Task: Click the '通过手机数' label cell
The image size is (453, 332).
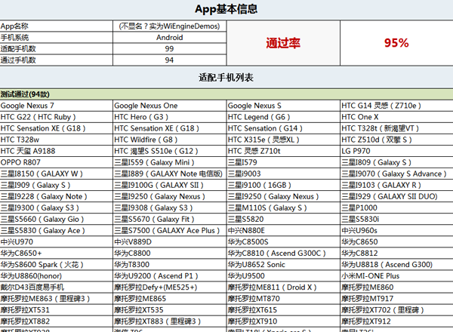Action: coord(57,60)
